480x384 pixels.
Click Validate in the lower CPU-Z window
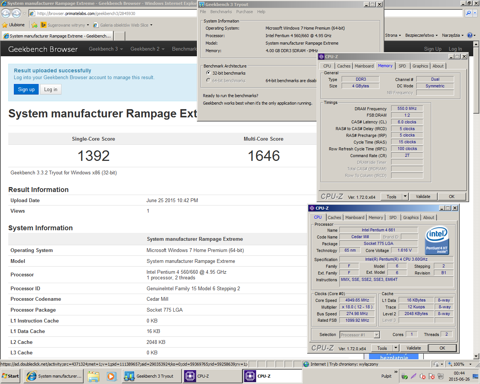click(414, 348)
